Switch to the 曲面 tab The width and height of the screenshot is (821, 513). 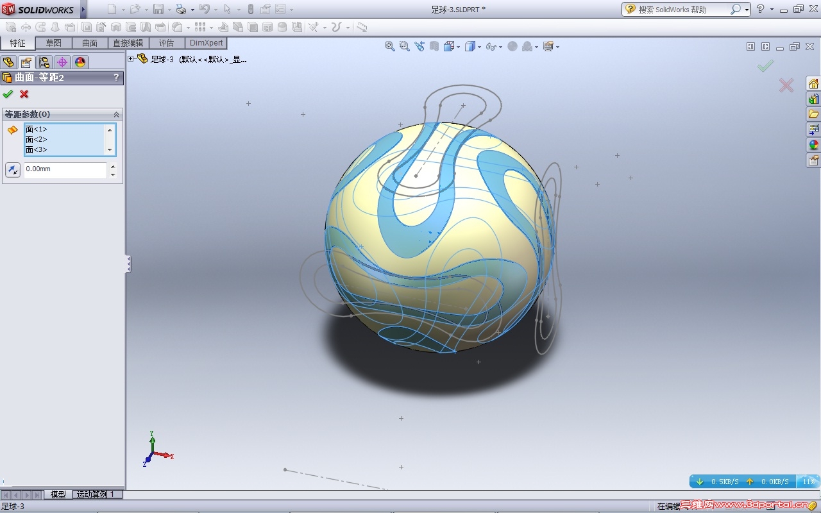point(90,43)
